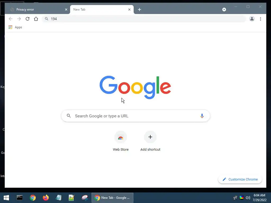Screen dimensions: 271x203
Task: Open the Home page button
Action: [x=36, y=19]
